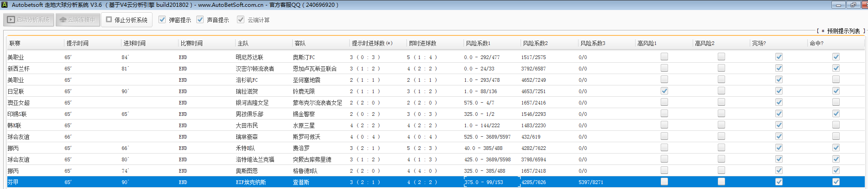Click the Autobetsoft app icon in title bar
Image resolution: width=868 pixels, height=189 pixels.
5,5
